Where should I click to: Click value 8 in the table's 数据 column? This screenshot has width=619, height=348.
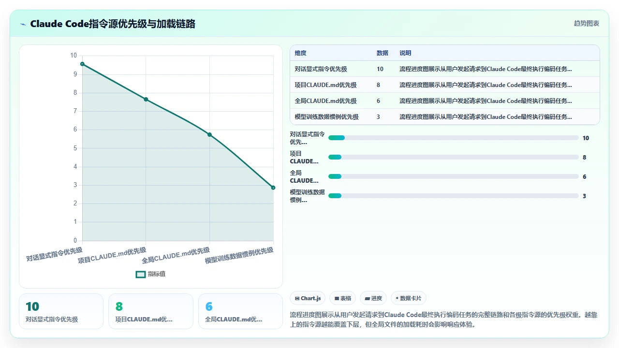378,85
